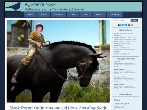
Task: Expand Older Archives section
Action: [x=121, y=104]
